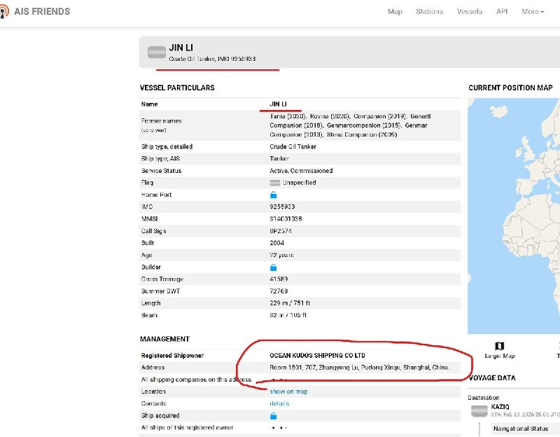Click the AIS Friends logo icon
The image size is (560, 437).
[4, 11]
